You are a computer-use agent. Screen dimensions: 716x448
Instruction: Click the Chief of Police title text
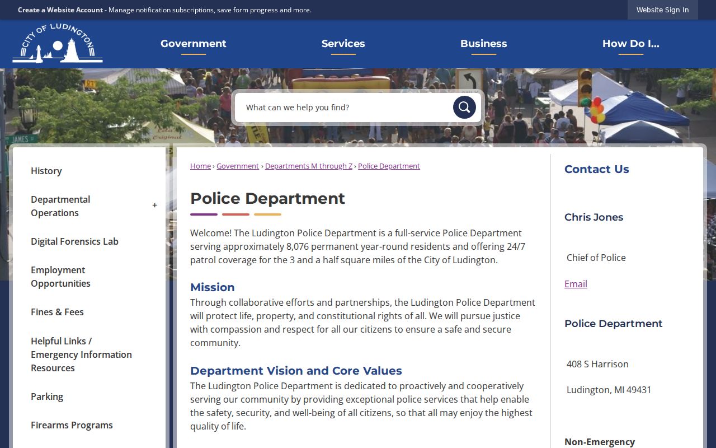coord(596,258)
